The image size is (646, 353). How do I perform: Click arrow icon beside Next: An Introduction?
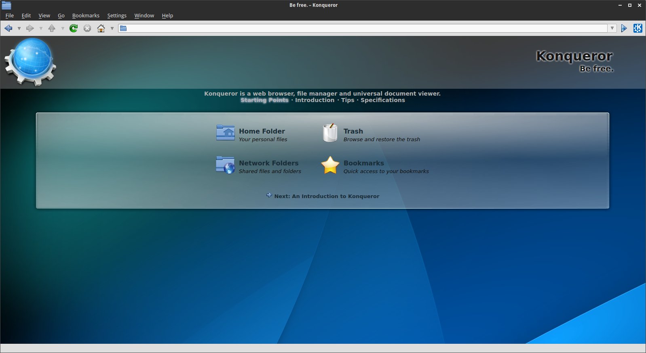point(269,195)
